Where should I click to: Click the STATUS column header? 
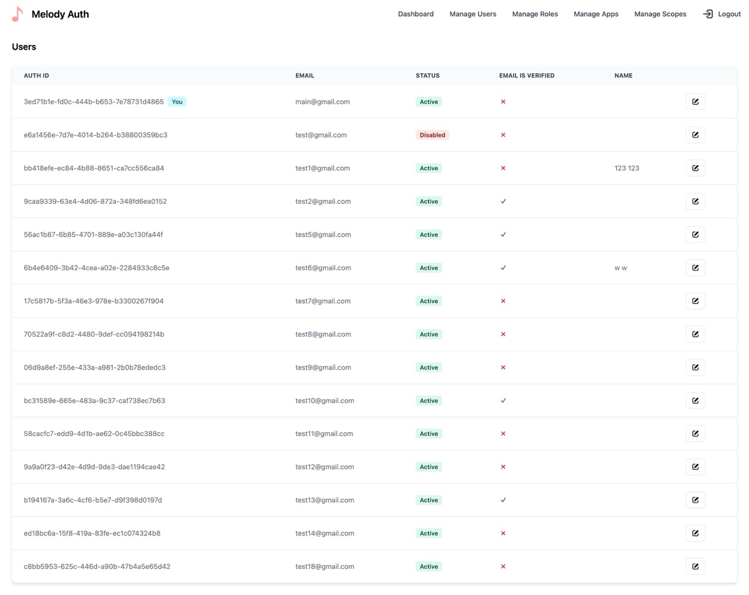[x=428, y=76]
